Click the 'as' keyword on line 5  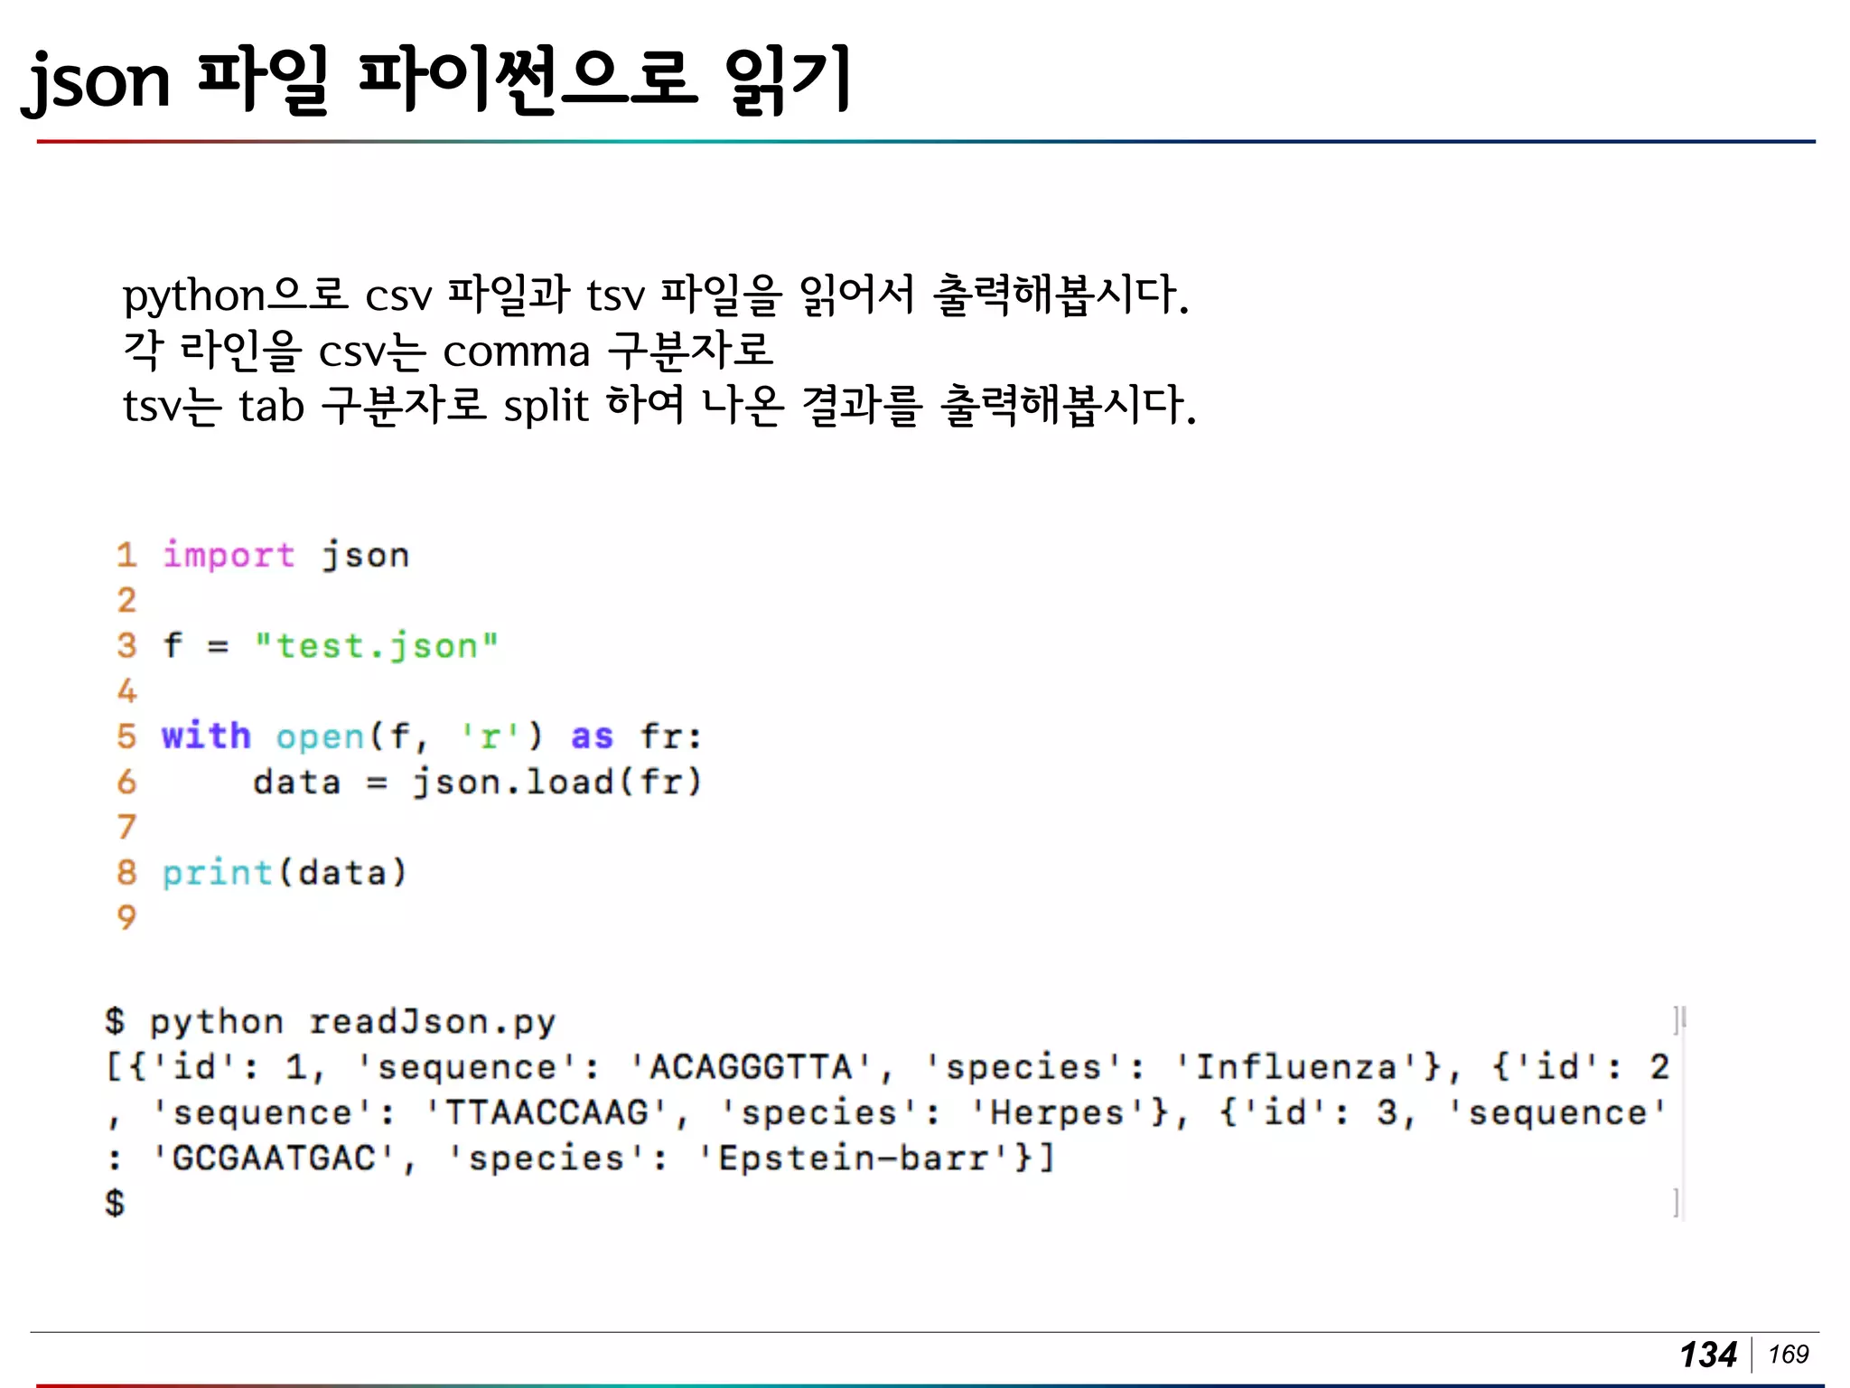click(592, 737)
